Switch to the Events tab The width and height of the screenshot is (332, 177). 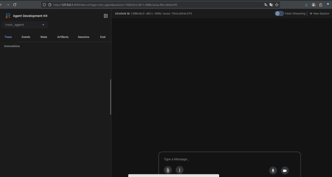pyautogui.click(x=26, y=37)
